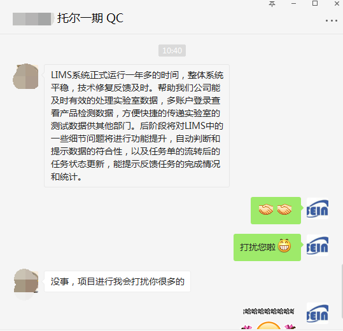Click the SEIN avatar beside 打扰您啦 message
343x331 pixels.
tap(317, 245)
